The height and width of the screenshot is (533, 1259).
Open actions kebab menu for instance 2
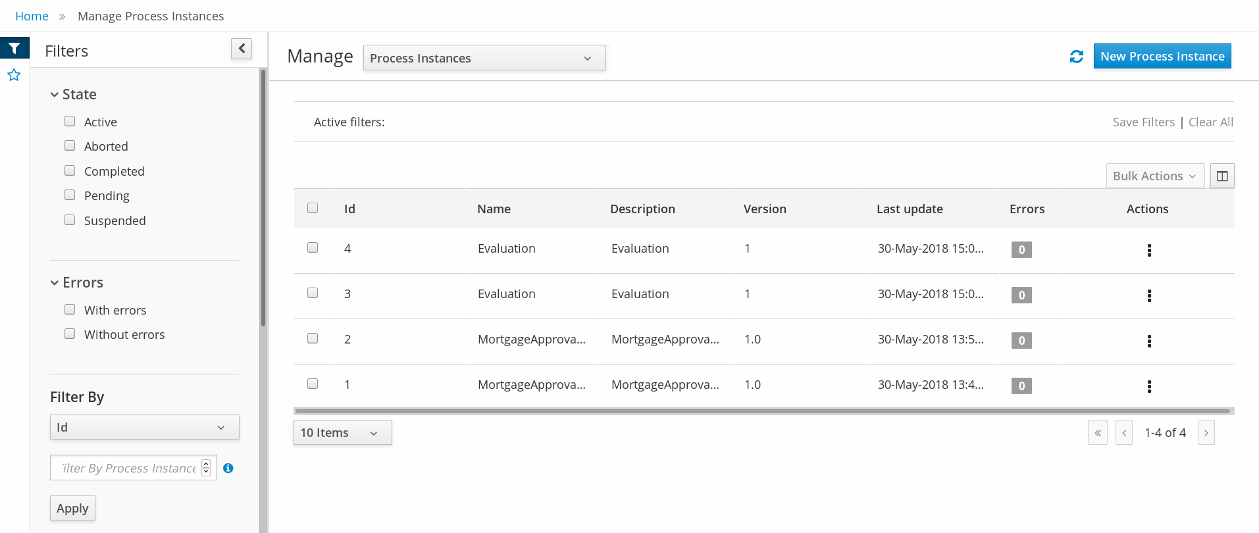[1149, 341]
